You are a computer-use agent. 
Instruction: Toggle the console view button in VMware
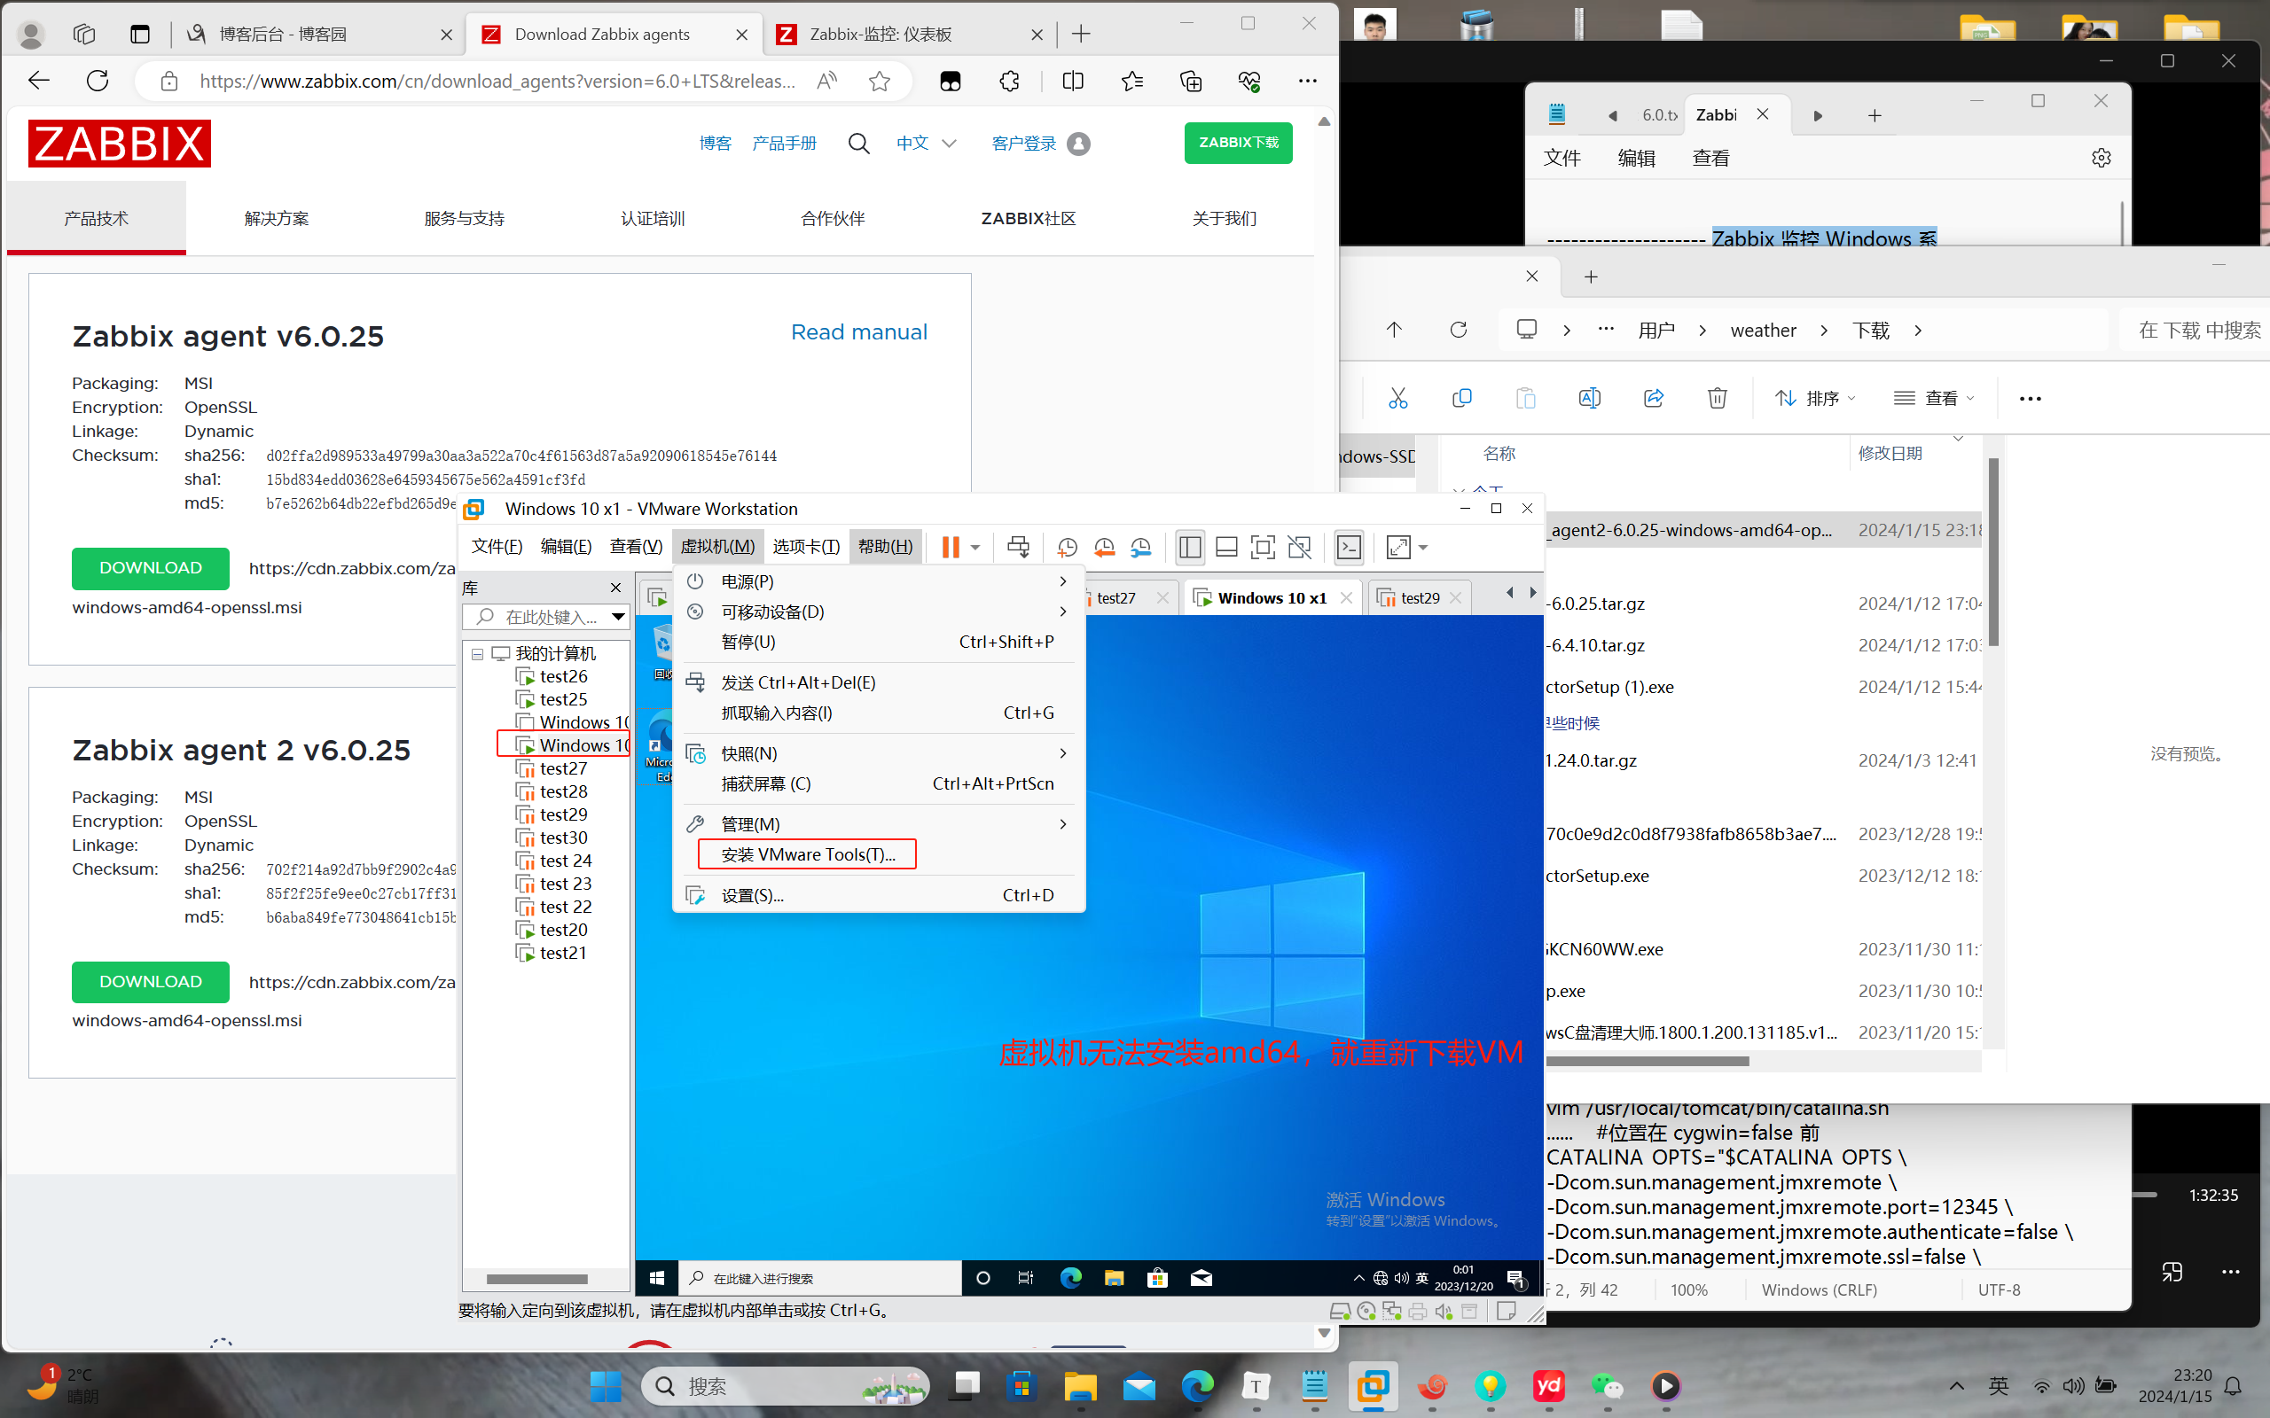pos(1349,547)
